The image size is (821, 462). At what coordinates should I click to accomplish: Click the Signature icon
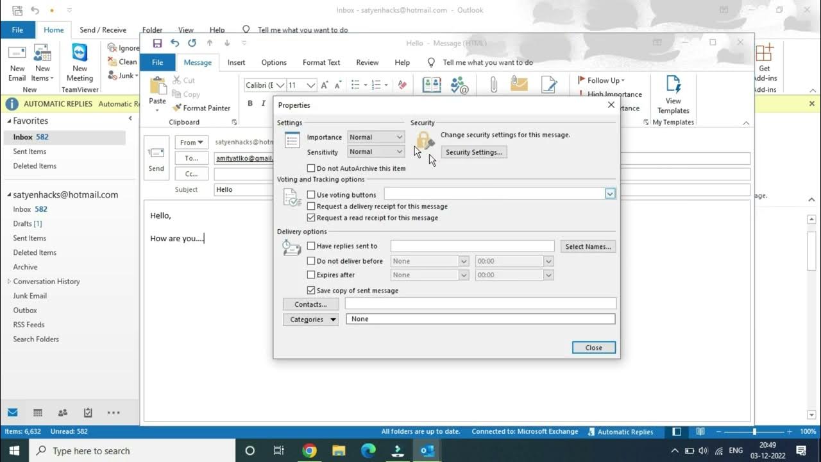point(549,85)
